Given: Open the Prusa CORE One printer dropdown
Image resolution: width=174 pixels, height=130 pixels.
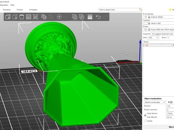Looking at the screenshot, I should point(158,30).
